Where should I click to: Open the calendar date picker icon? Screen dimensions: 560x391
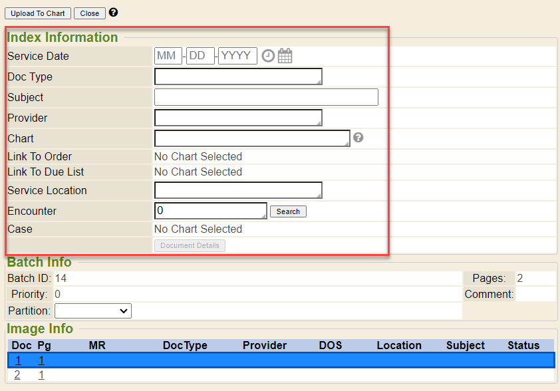285,56
